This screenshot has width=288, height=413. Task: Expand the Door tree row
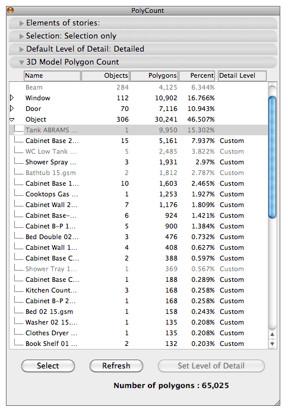coord(12,108)
